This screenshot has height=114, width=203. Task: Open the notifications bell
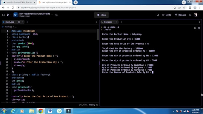click(x=190, y=15)
